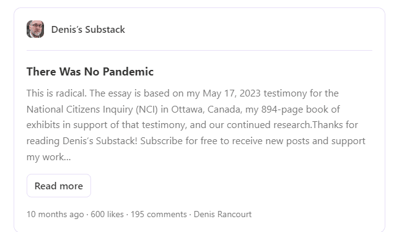Click the May 17, 2023 date text
Image resolution: width=394 pixels, height=232 pixels.
coord(232,93)
